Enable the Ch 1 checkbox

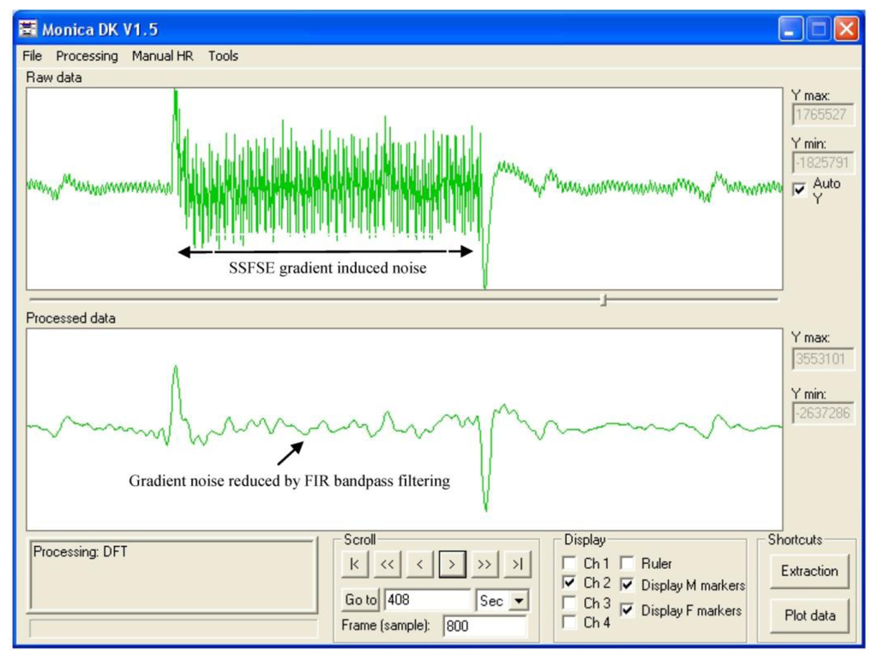(568, 564)
